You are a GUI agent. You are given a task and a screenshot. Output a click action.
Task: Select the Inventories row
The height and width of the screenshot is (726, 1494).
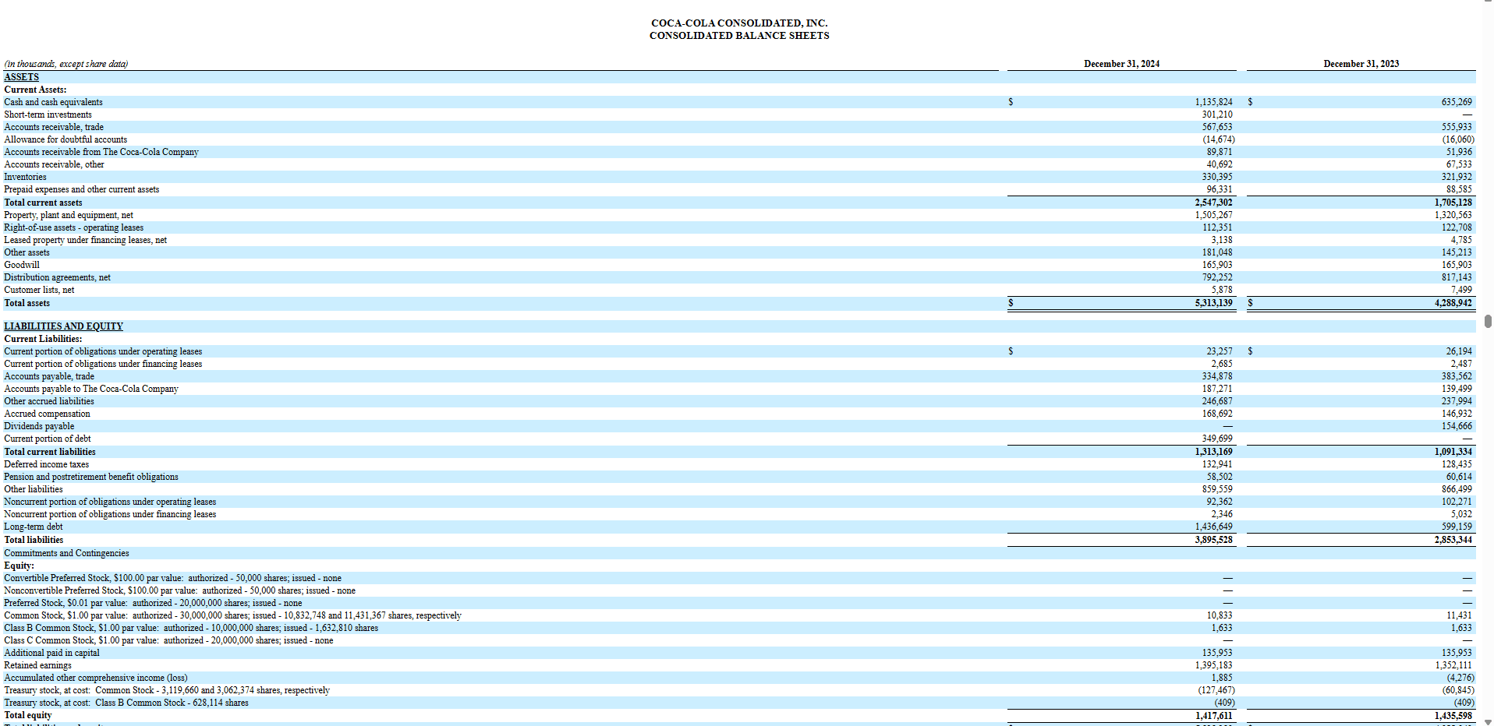coord(25,177)
